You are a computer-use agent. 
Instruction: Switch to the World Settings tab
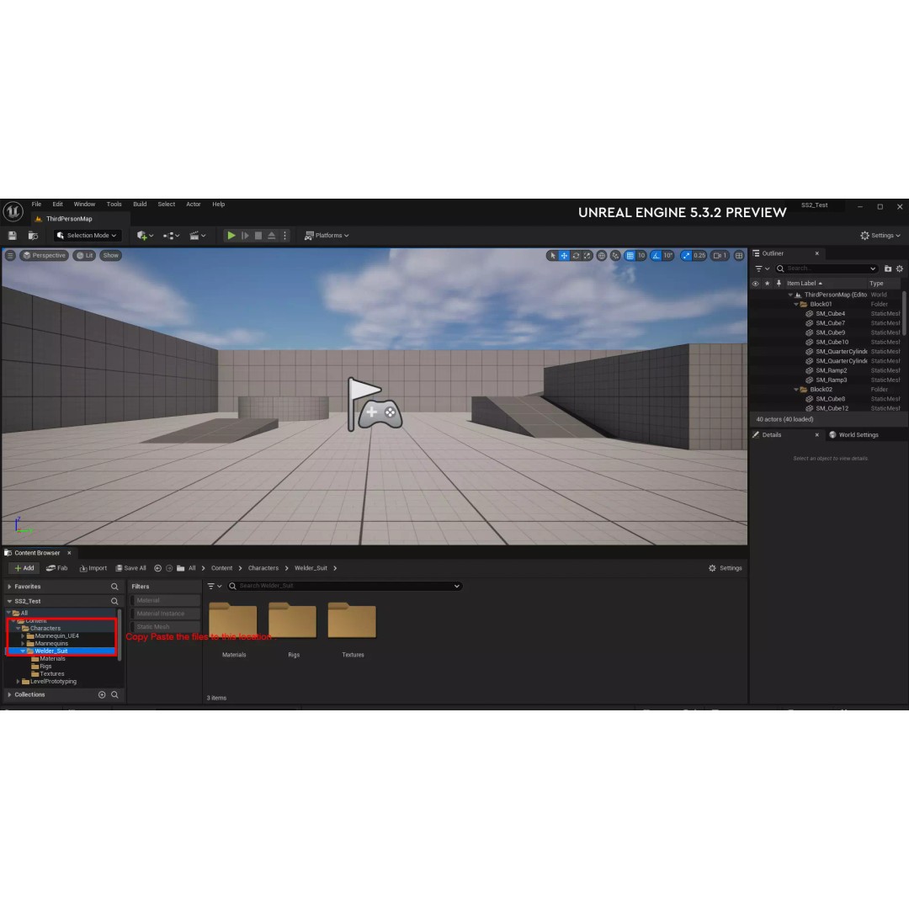[853, 435]
